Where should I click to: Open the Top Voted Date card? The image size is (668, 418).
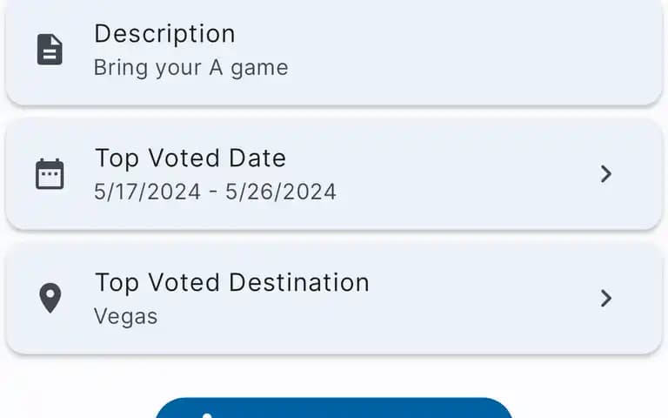(334, 174)
